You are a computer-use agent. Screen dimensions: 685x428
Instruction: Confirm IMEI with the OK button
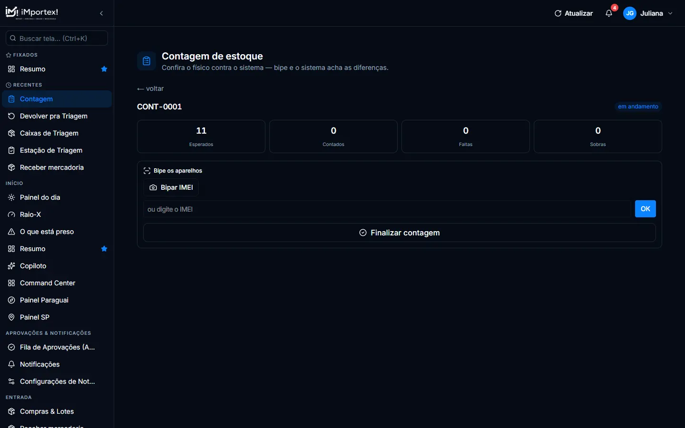pyautogui.click(x=646, y=209)
